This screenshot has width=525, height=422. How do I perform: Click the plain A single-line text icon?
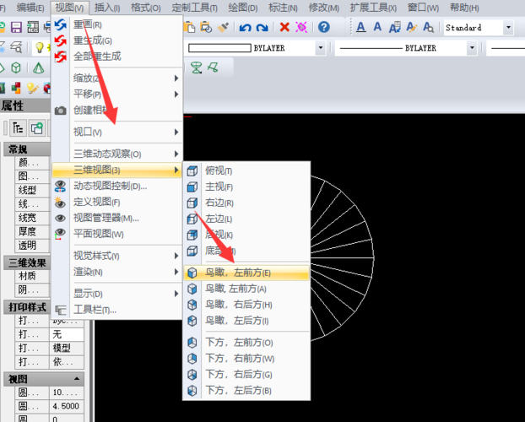coord(377,27)
